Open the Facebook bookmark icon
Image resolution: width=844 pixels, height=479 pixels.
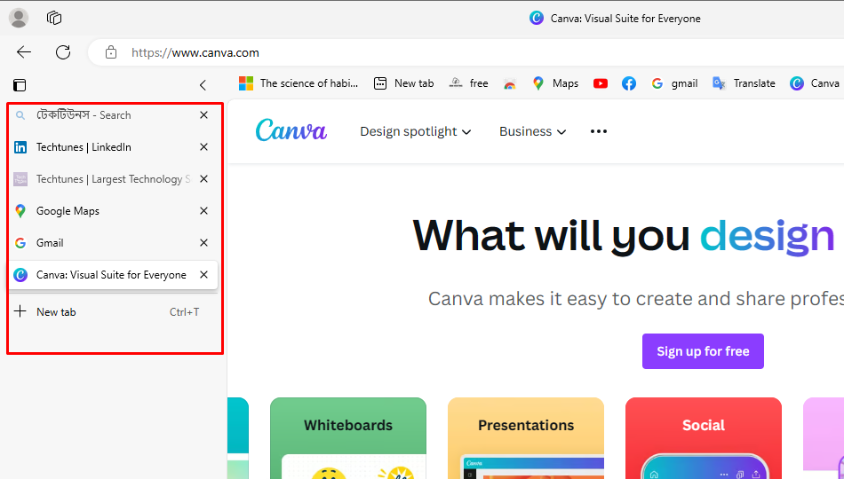pyautogui.click(x=629, y=83)
